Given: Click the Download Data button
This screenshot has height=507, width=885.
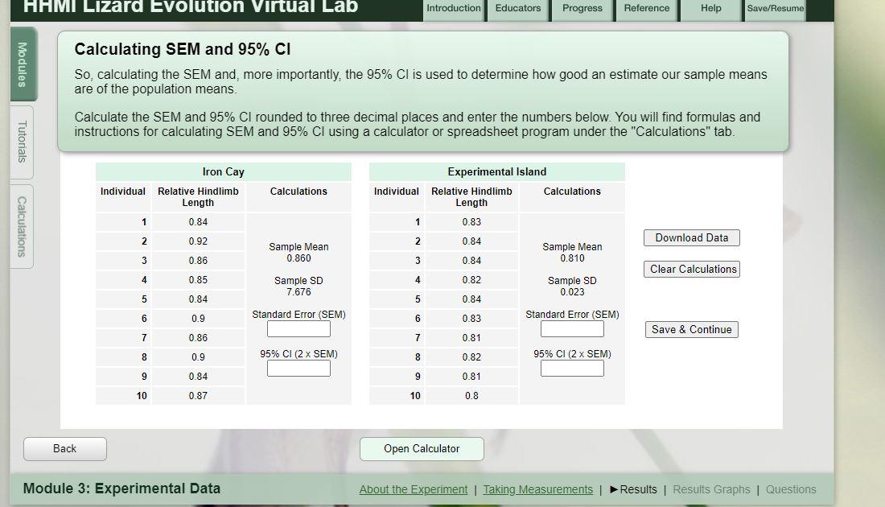Looking at the screenshot, I should (691, 237).
